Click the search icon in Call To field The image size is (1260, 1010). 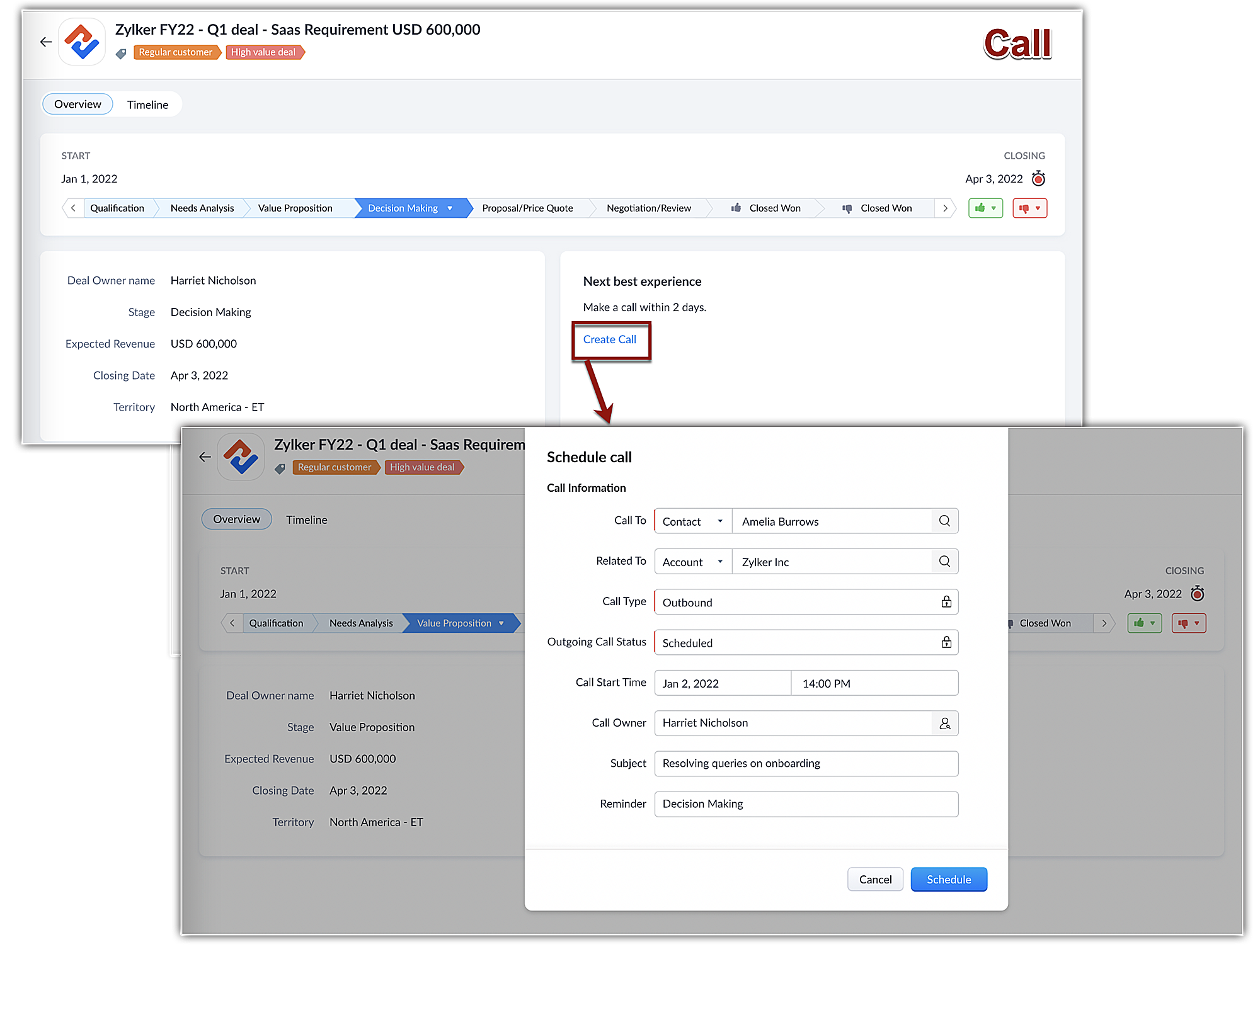point(944,521)
